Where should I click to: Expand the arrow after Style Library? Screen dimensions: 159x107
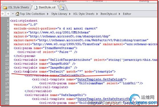[70, 14]
